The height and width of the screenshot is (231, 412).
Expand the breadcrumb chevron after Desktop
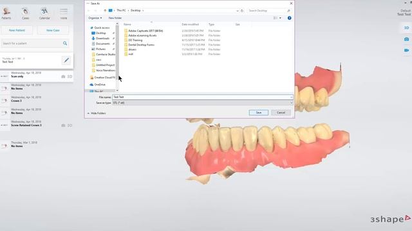pos(143,10)
